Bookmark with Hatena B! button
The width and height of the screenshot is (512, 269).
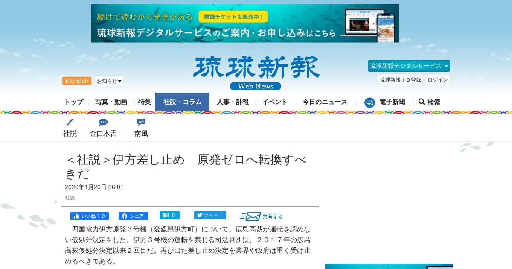pyautogui.click(x=169, y=215)
